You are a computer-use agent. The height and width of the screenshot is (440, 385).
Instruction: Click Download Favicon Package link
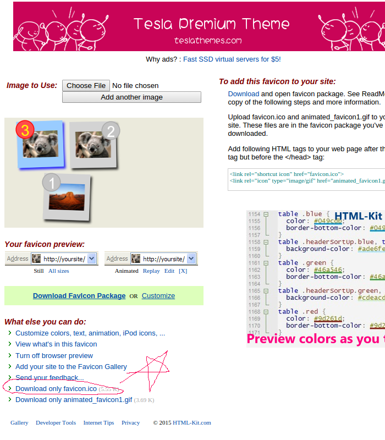point(79,296)
